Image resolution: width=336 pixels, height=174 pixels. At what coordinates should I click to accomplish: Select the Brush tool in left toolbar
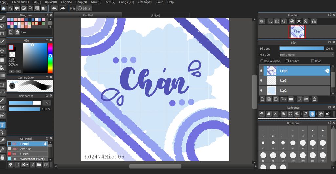click(2, 18)
